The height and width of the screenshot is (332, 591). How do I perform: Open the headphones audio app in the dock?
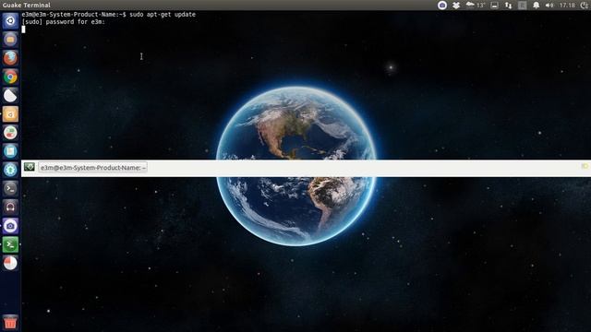click(x=10, y=207)
